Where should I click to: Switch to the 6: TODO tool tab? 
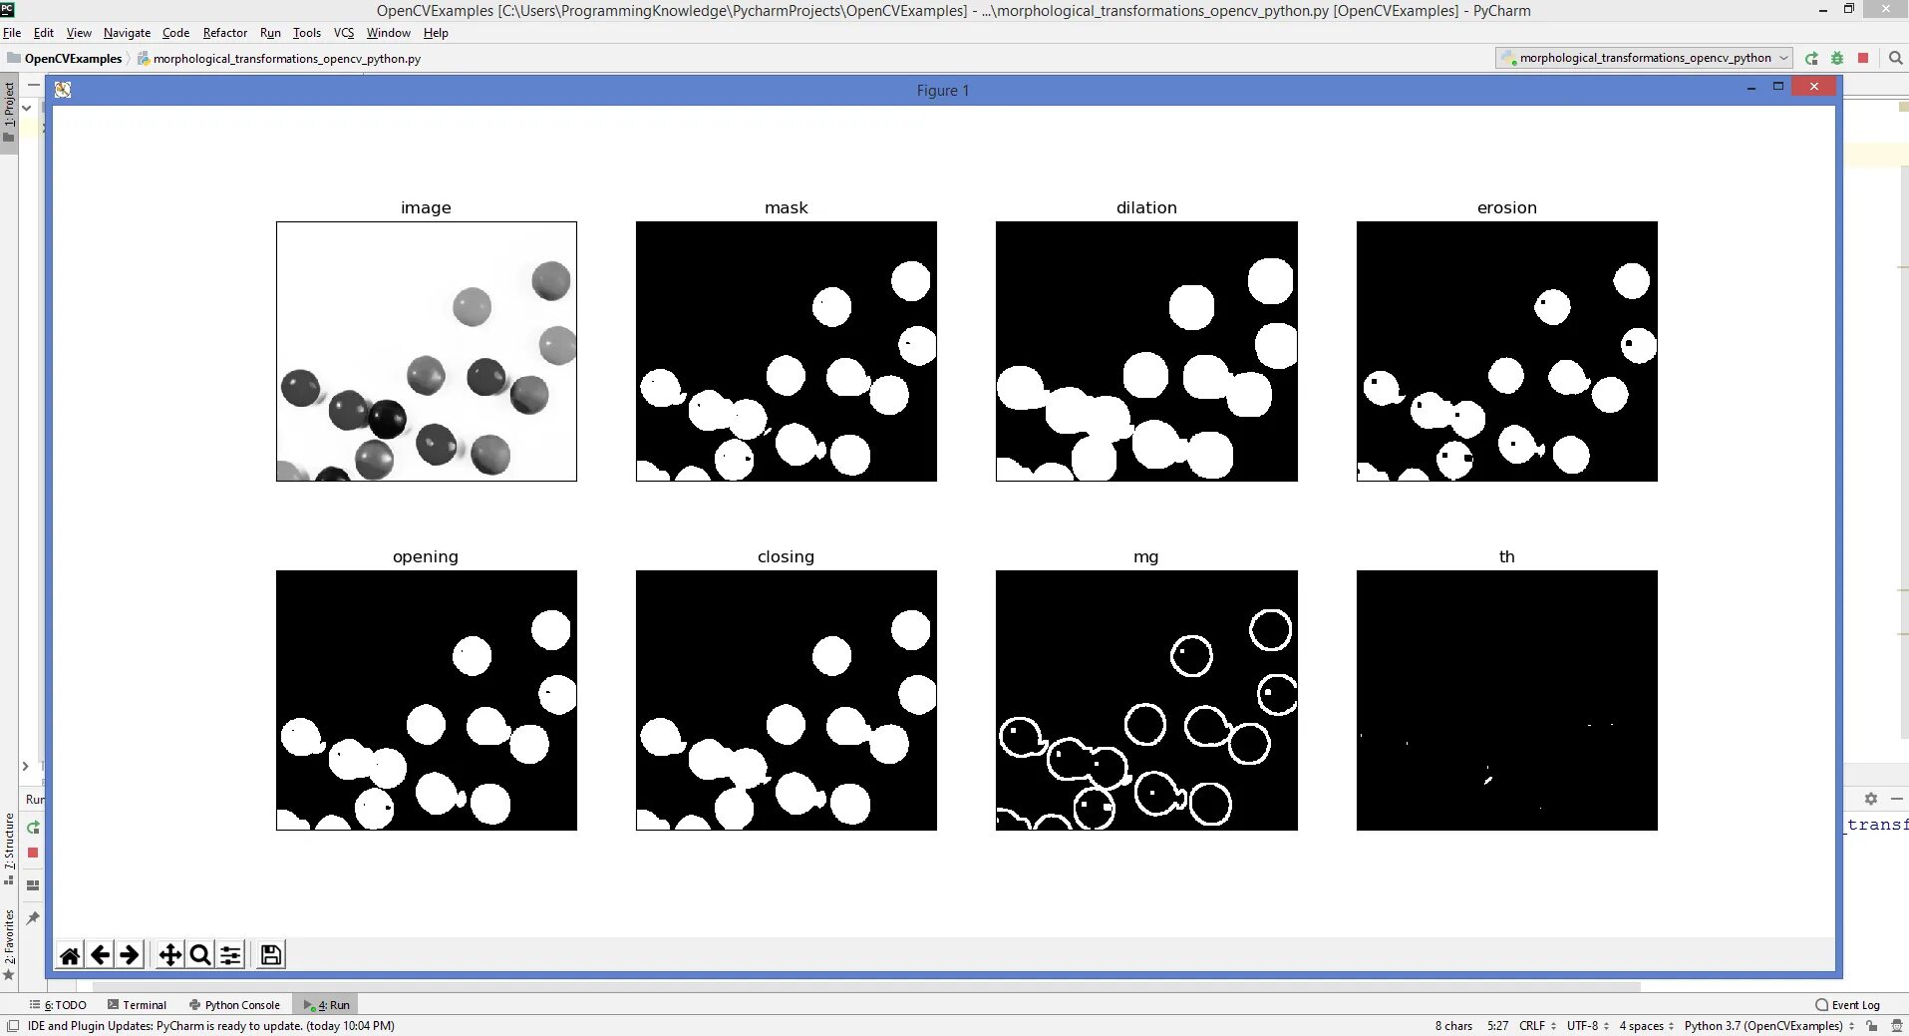(x=58, y=1005)
